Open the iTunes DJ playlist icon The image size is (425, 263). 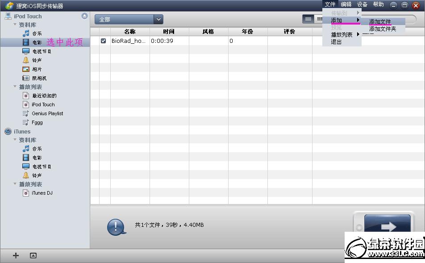[26, 193]
